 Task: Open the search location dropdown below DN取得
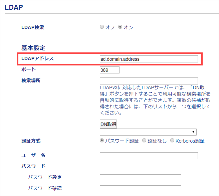[x=148, y=132]
